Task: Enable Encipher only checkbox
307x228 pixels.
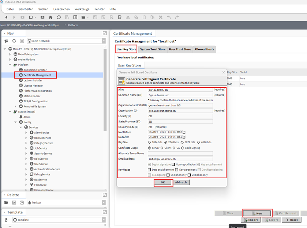Action: [168, 175]
